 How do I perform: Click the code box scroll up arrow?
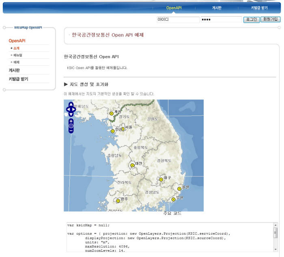[x=275, y=225]
